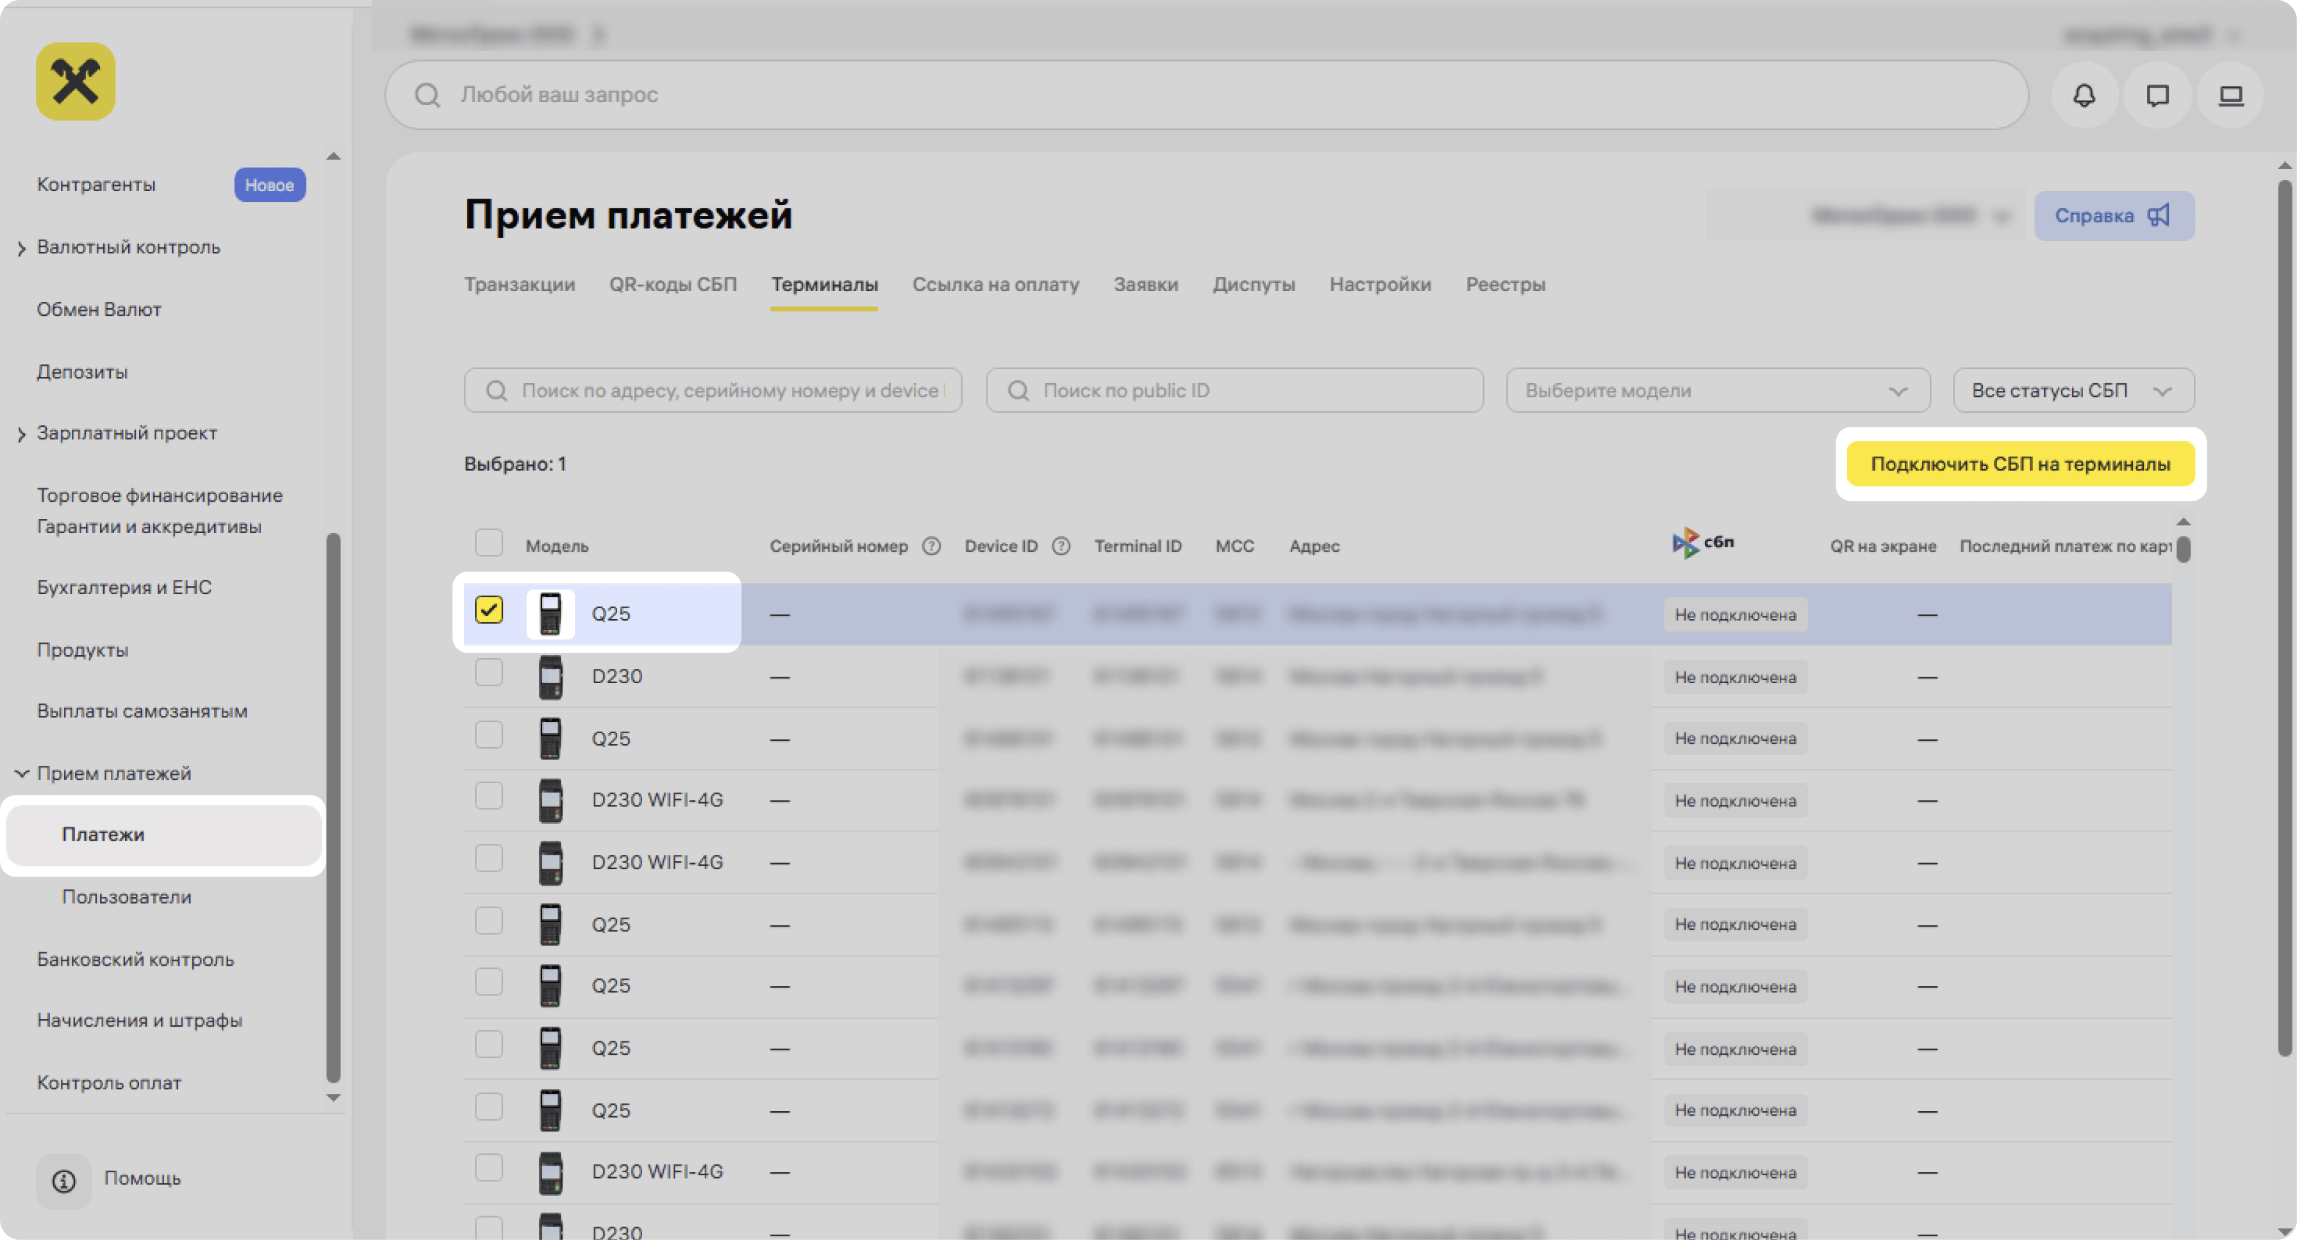Open notifications bell icon
2297x1240 pixels.
pos(2083,95)
